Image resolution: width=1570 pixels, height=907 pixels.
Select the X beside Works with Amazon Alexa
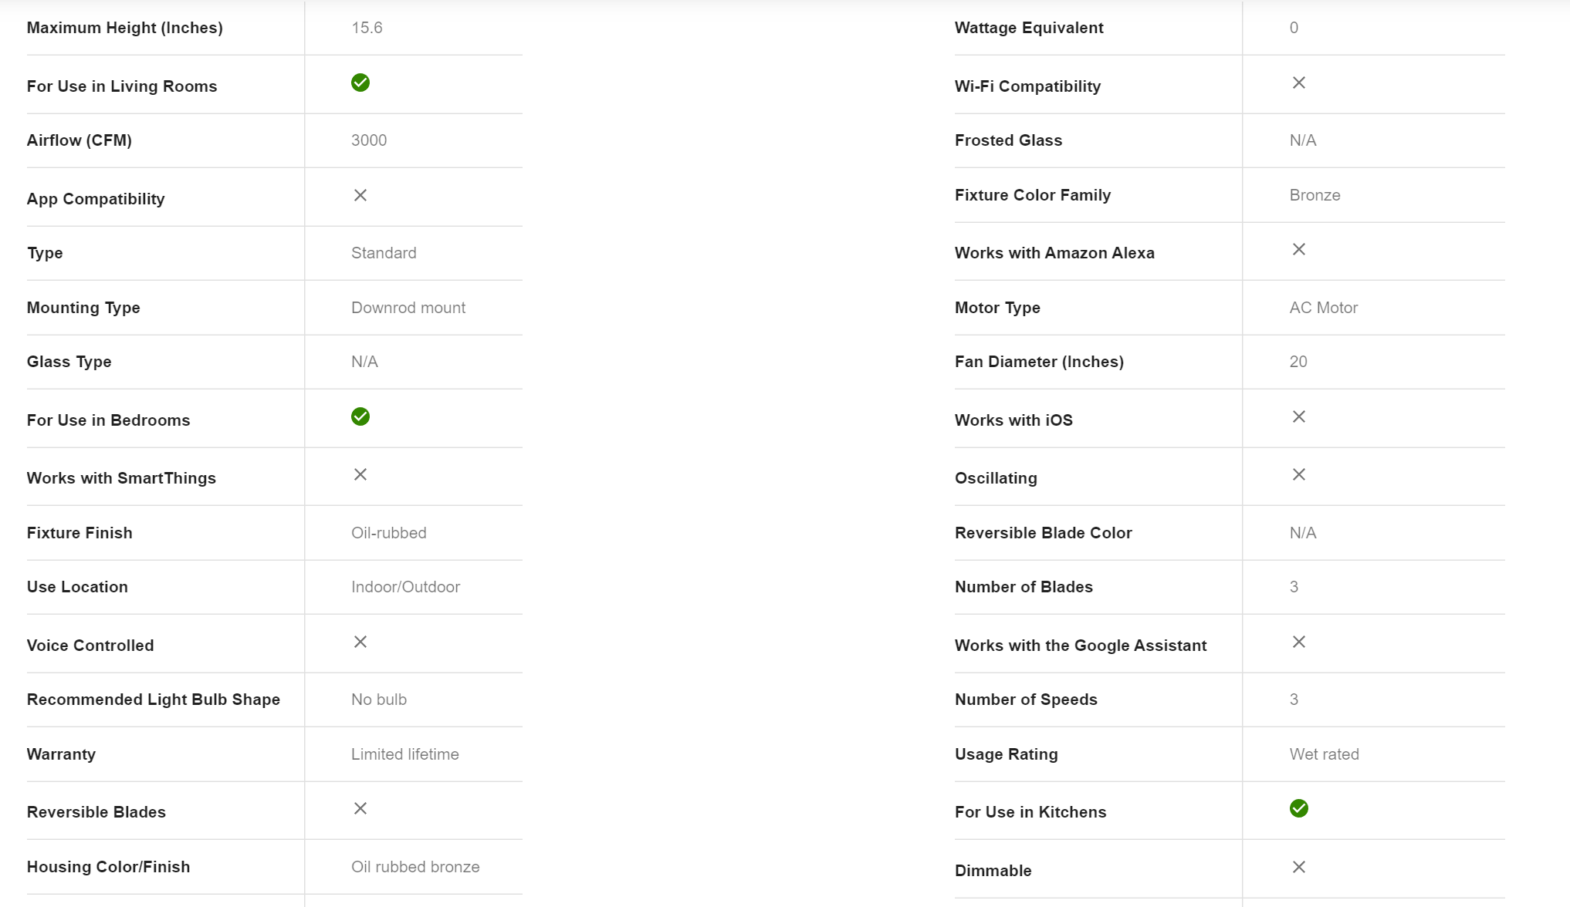click(x=1299, y=249)
